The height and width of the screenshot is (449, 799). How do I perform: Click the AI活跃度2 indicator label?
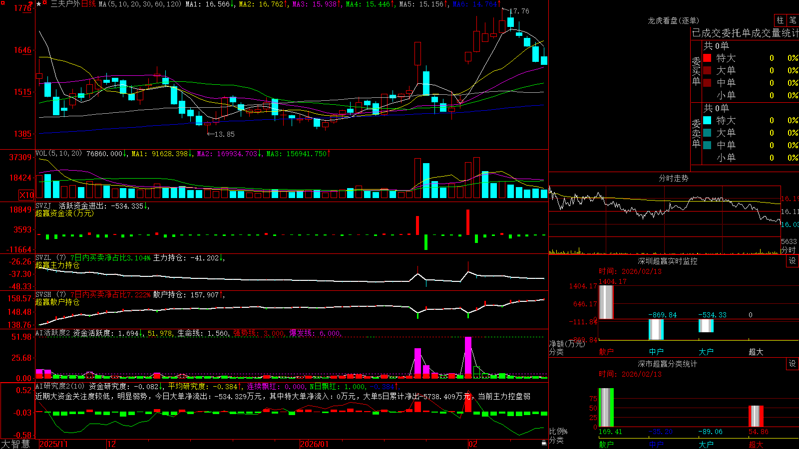point(53,333)
